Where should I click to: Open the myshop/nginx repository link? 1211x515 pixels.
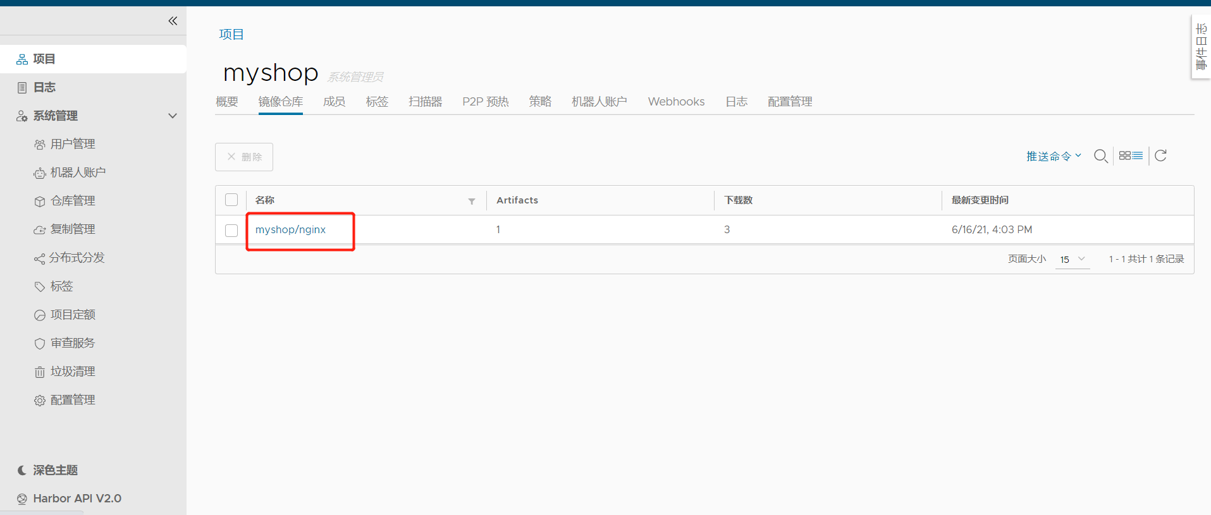click(x=290, y=229)
